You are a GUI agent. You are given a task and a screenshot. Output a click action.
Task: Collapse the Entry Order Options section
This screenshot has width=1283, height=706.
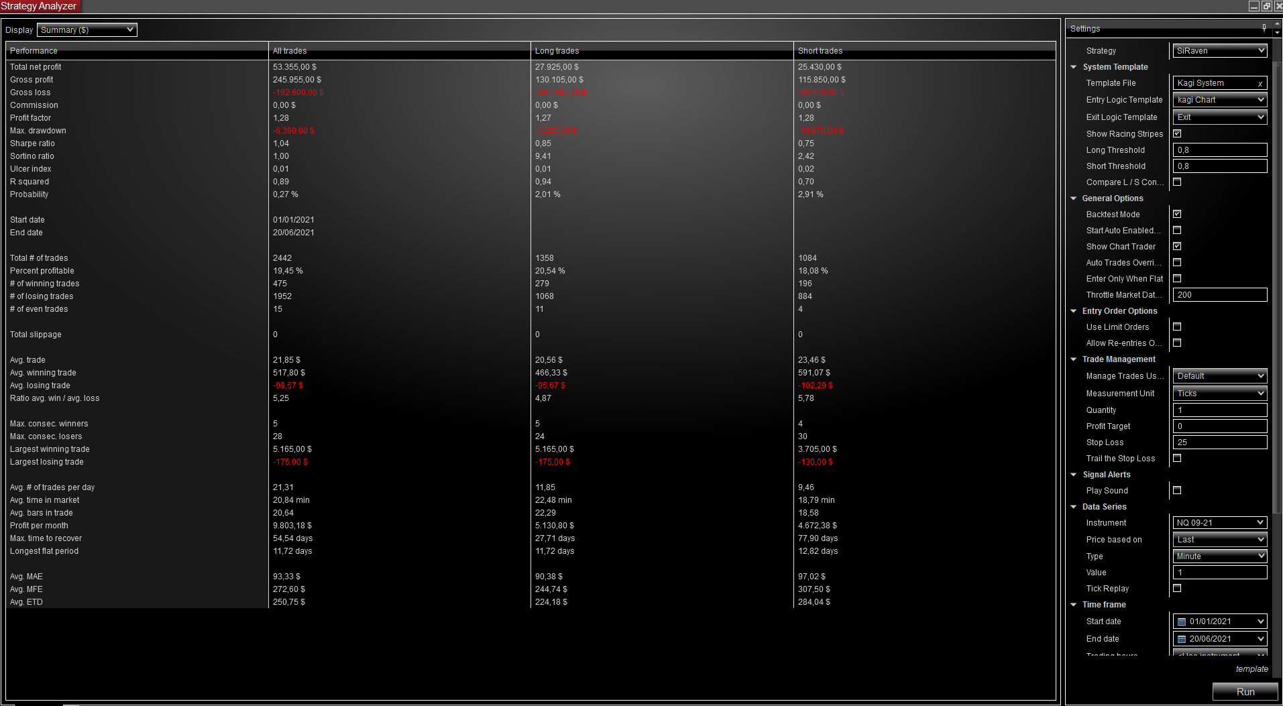coord(1074,311)
